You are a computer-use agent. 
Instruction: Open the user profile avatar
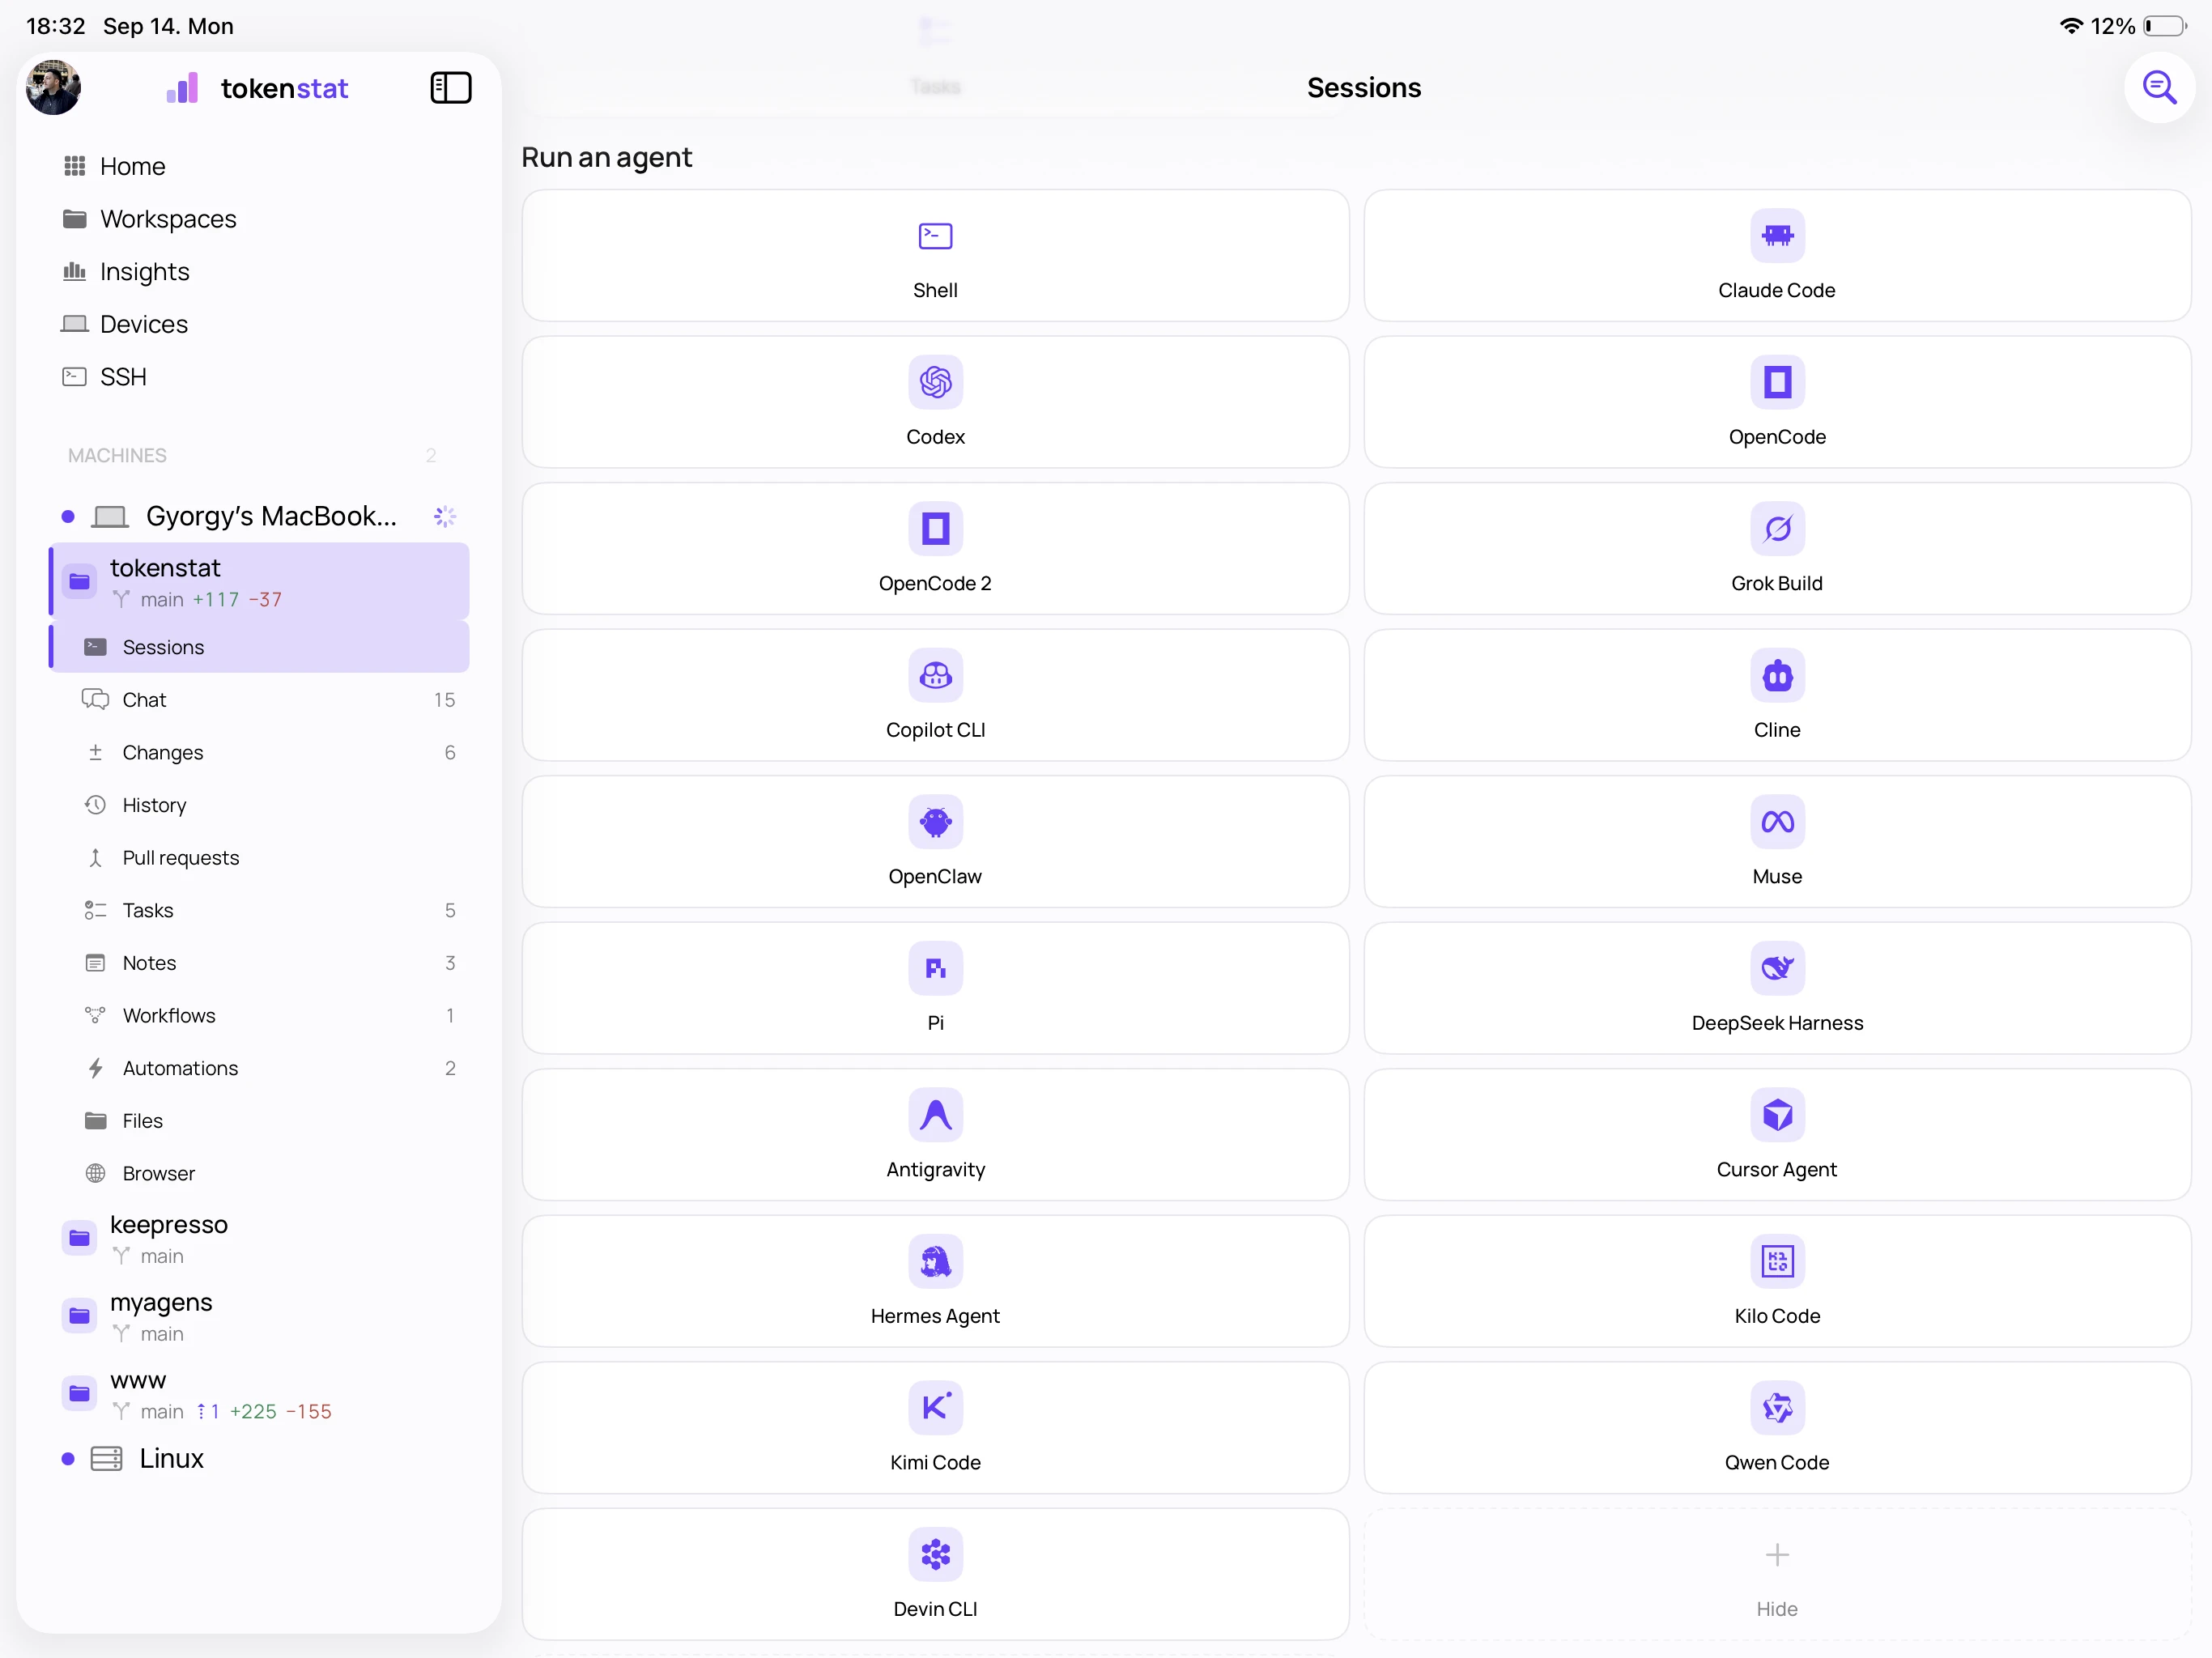(54, 88)
